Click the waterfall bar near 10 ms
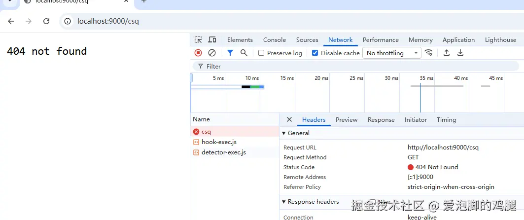524x220 pixels. click(x=253, y=87)
